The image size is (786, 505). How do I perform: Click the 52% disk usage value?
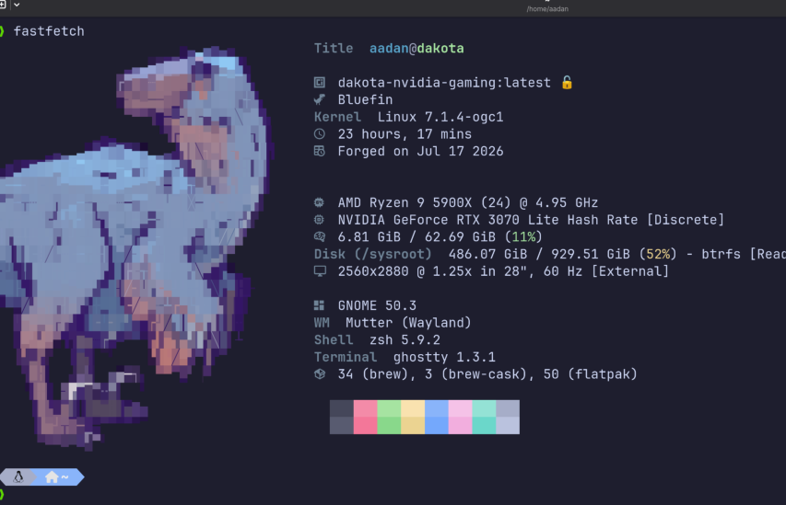658,254
